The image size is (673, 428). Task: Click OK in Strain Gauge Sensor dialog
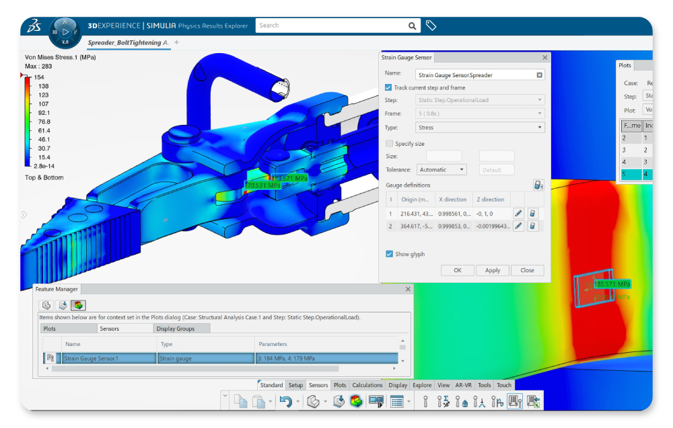458,270
